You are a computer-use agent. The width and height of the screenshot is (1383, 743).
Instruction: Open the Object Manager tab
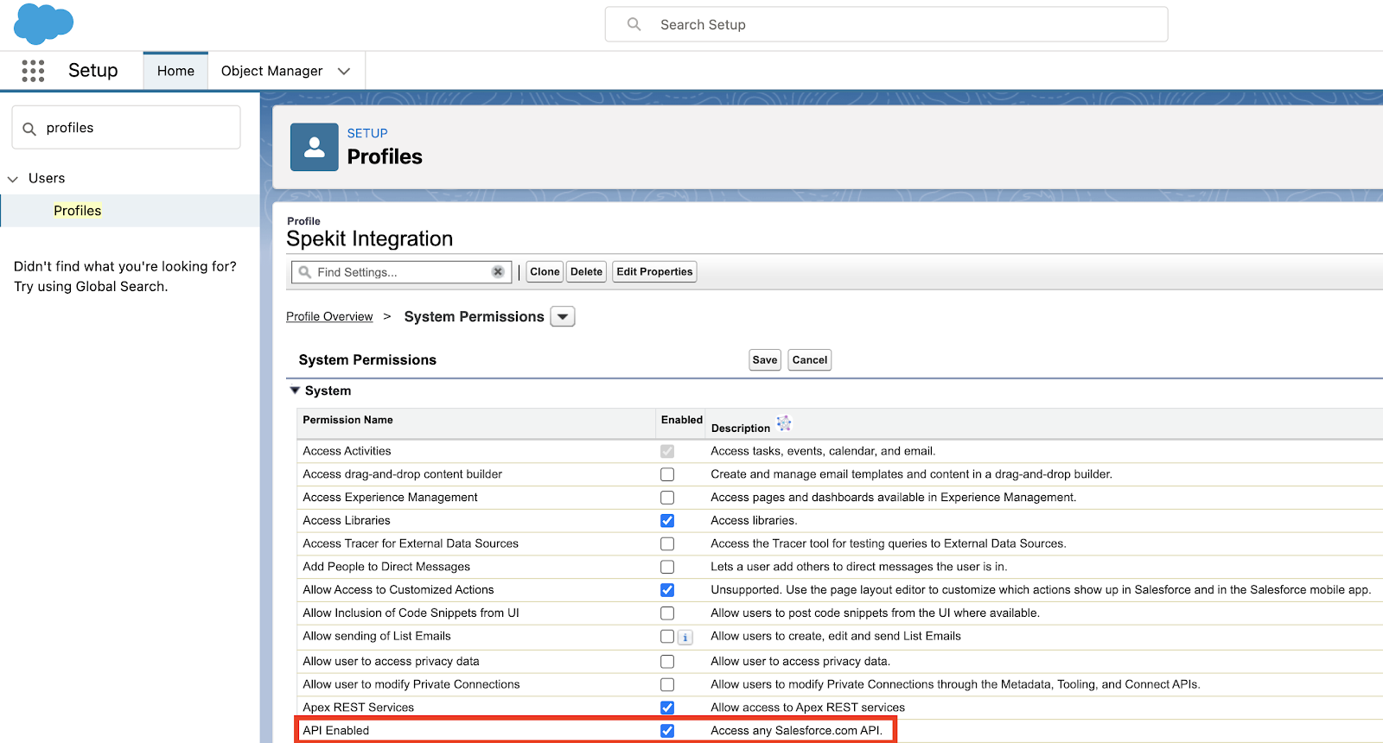[271, 71]
